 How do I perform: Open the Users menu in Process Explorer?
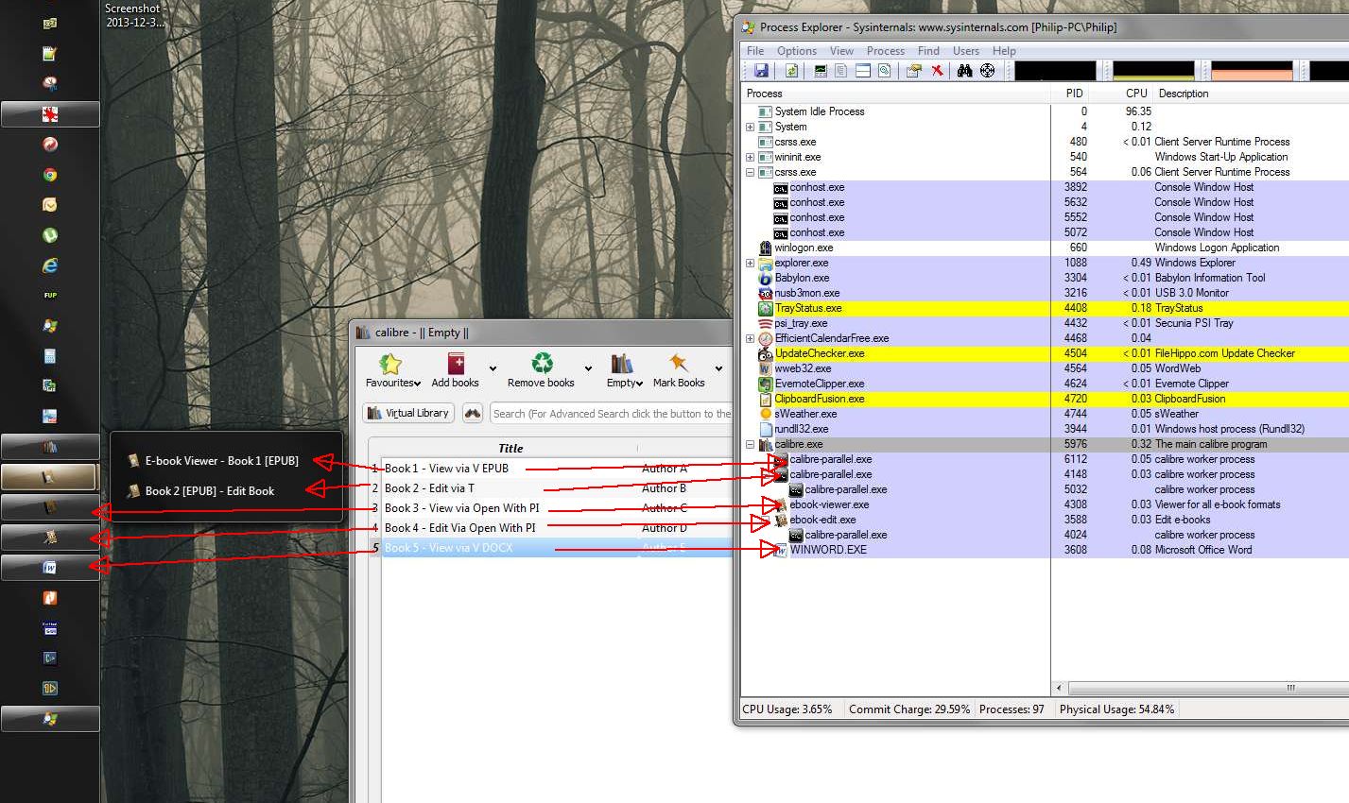pyautogui.click(x=966, y=51)
